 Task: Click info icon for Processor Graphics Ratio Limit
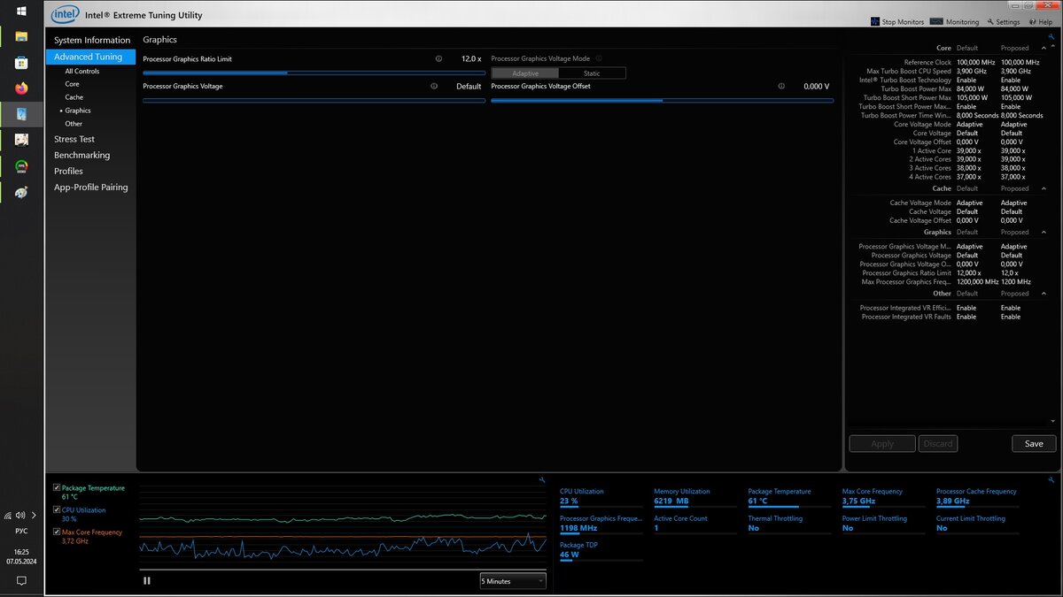pyautogui.click(x=438, y=58)
